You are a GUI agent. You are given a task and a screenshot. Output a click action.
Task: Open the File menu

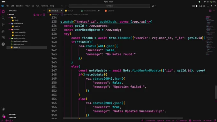pos(7,6)
